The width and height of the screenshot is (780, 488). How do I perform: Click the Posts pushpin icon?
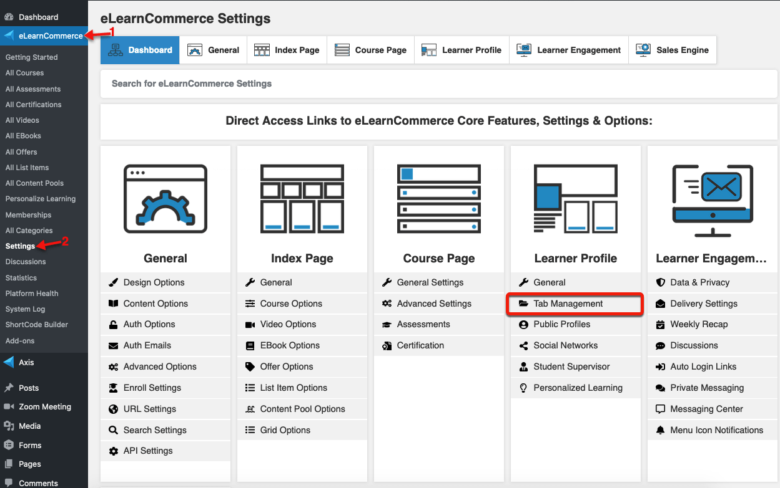pos(9,388)
